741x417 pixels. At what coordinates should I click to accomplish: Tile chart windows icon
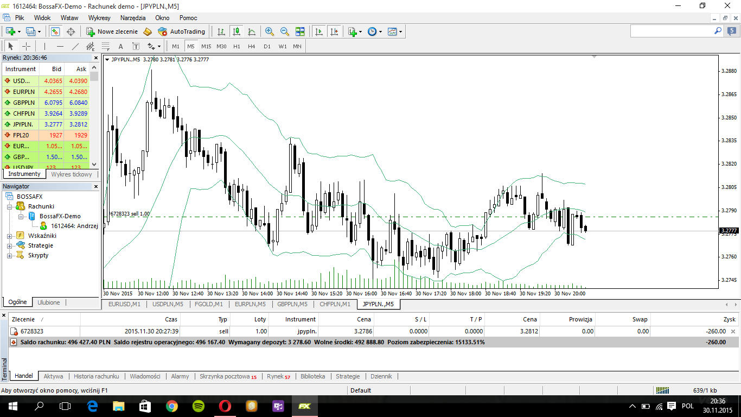pos(300,31)
